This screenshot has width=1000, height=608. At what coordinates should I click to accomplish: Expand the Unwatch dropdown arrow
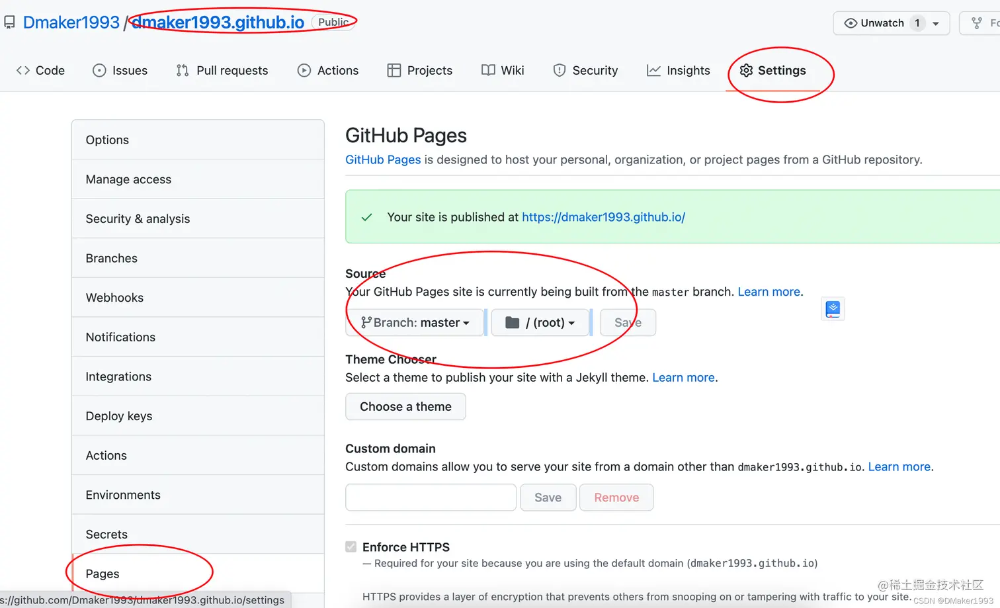(x=936, y=23)
